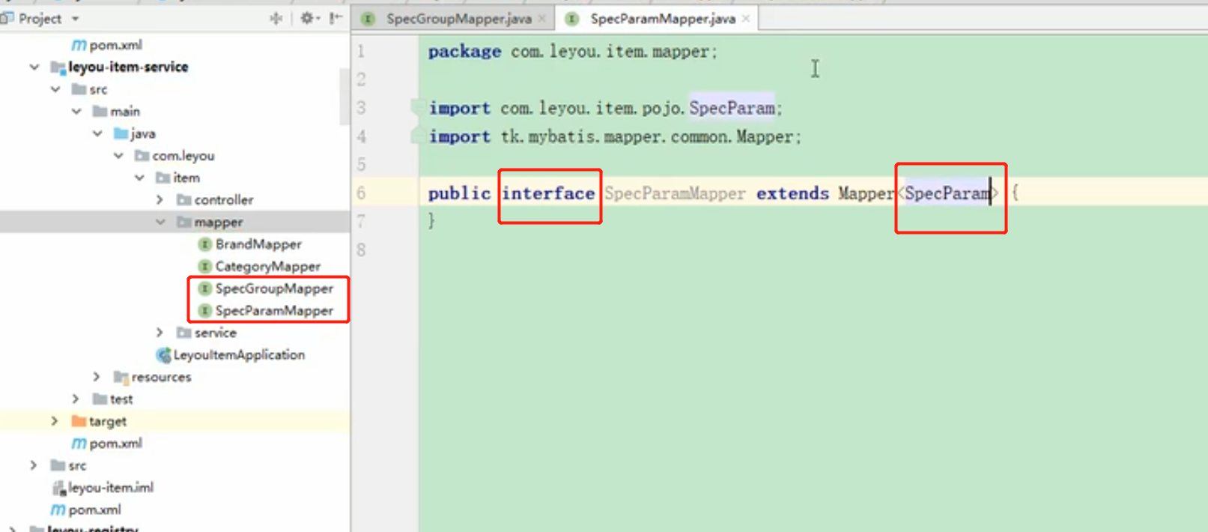Screen dimensions: 1208x532
Task: Click line number 8 in the gutter
Action: click(x=361, y=250)
